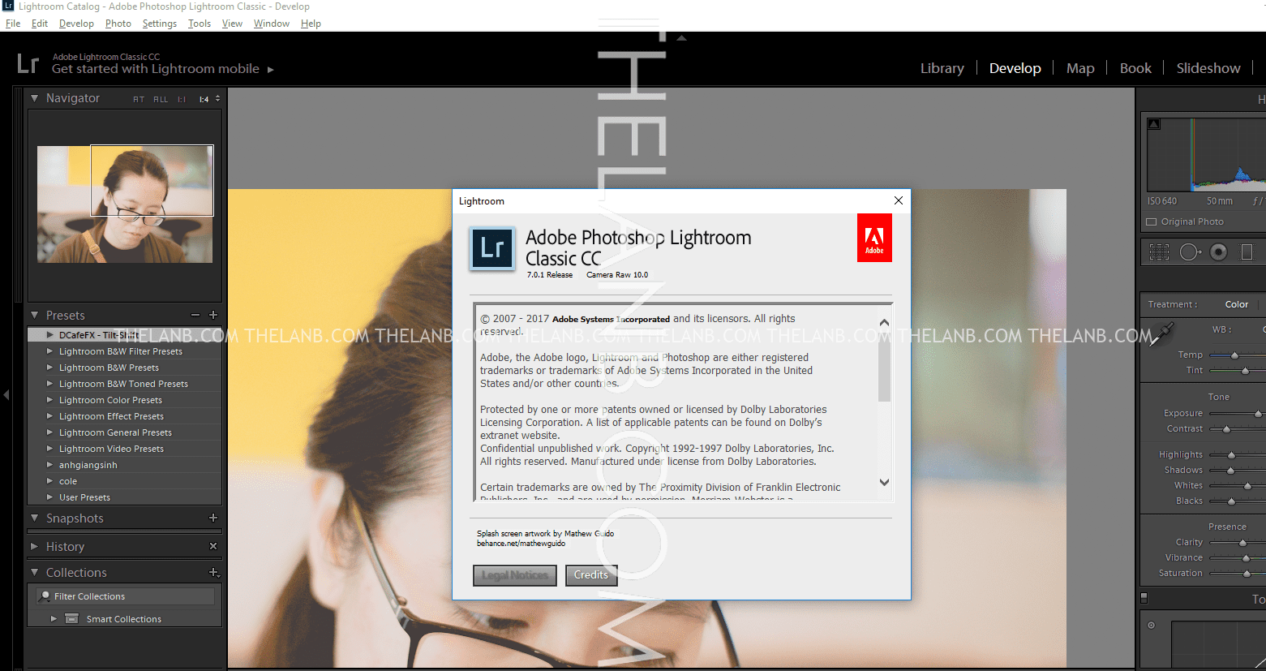
Task: Click the Filter Collections search field
Action: 126,596
